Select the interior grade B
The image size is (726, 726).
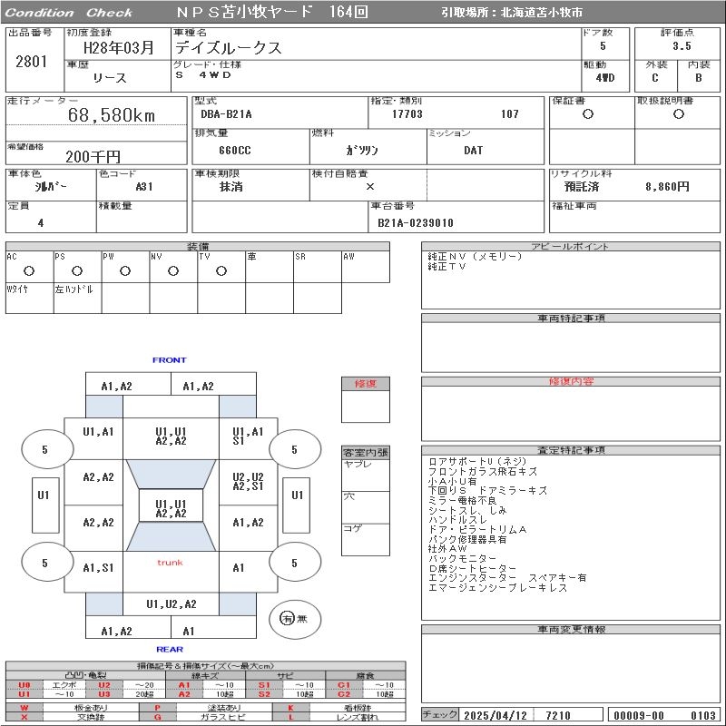(x=699, y=78)
